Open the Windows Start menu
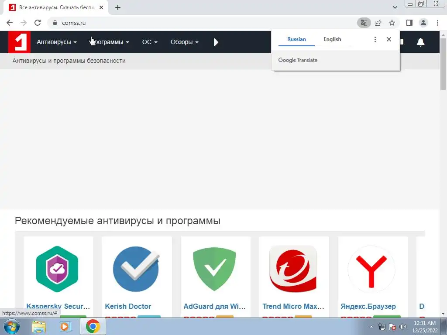 [x=12, y=326]
